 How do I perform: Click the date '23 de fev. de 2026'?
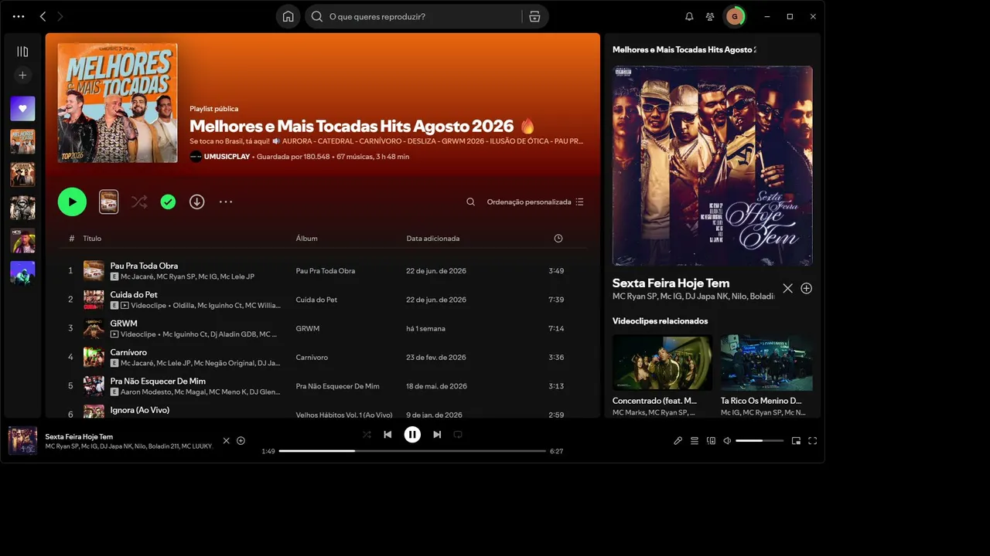(436, 358)
